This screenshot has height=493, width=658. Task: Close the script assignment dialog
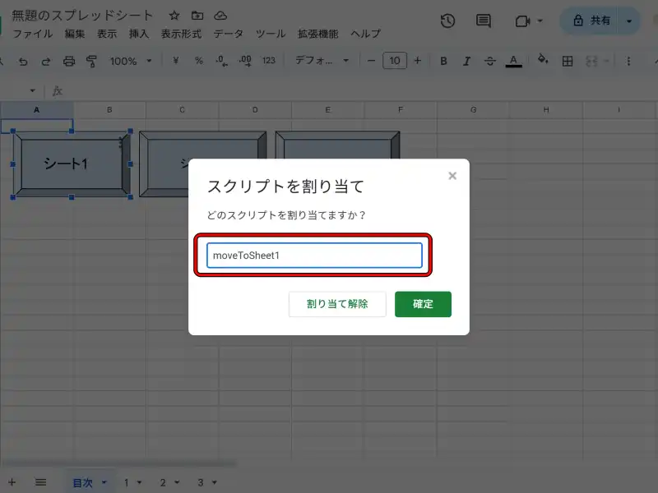[x=452, y=176]
